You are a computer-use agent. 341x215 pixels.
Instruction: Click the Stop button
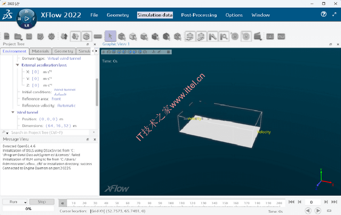coord(42,202)
